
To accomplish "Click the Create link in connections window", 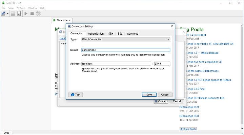I will tap(63, 38).
